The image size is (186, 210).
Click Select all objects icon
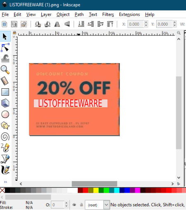click(x=5, y=24)
